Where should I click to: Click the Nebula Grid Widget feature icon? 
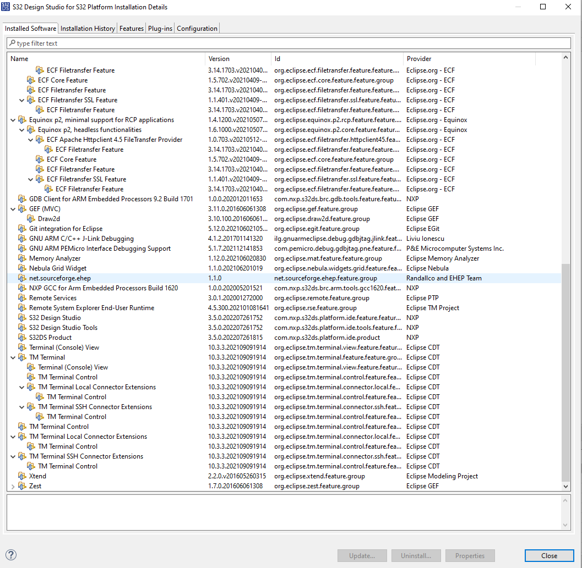(21, 268)
